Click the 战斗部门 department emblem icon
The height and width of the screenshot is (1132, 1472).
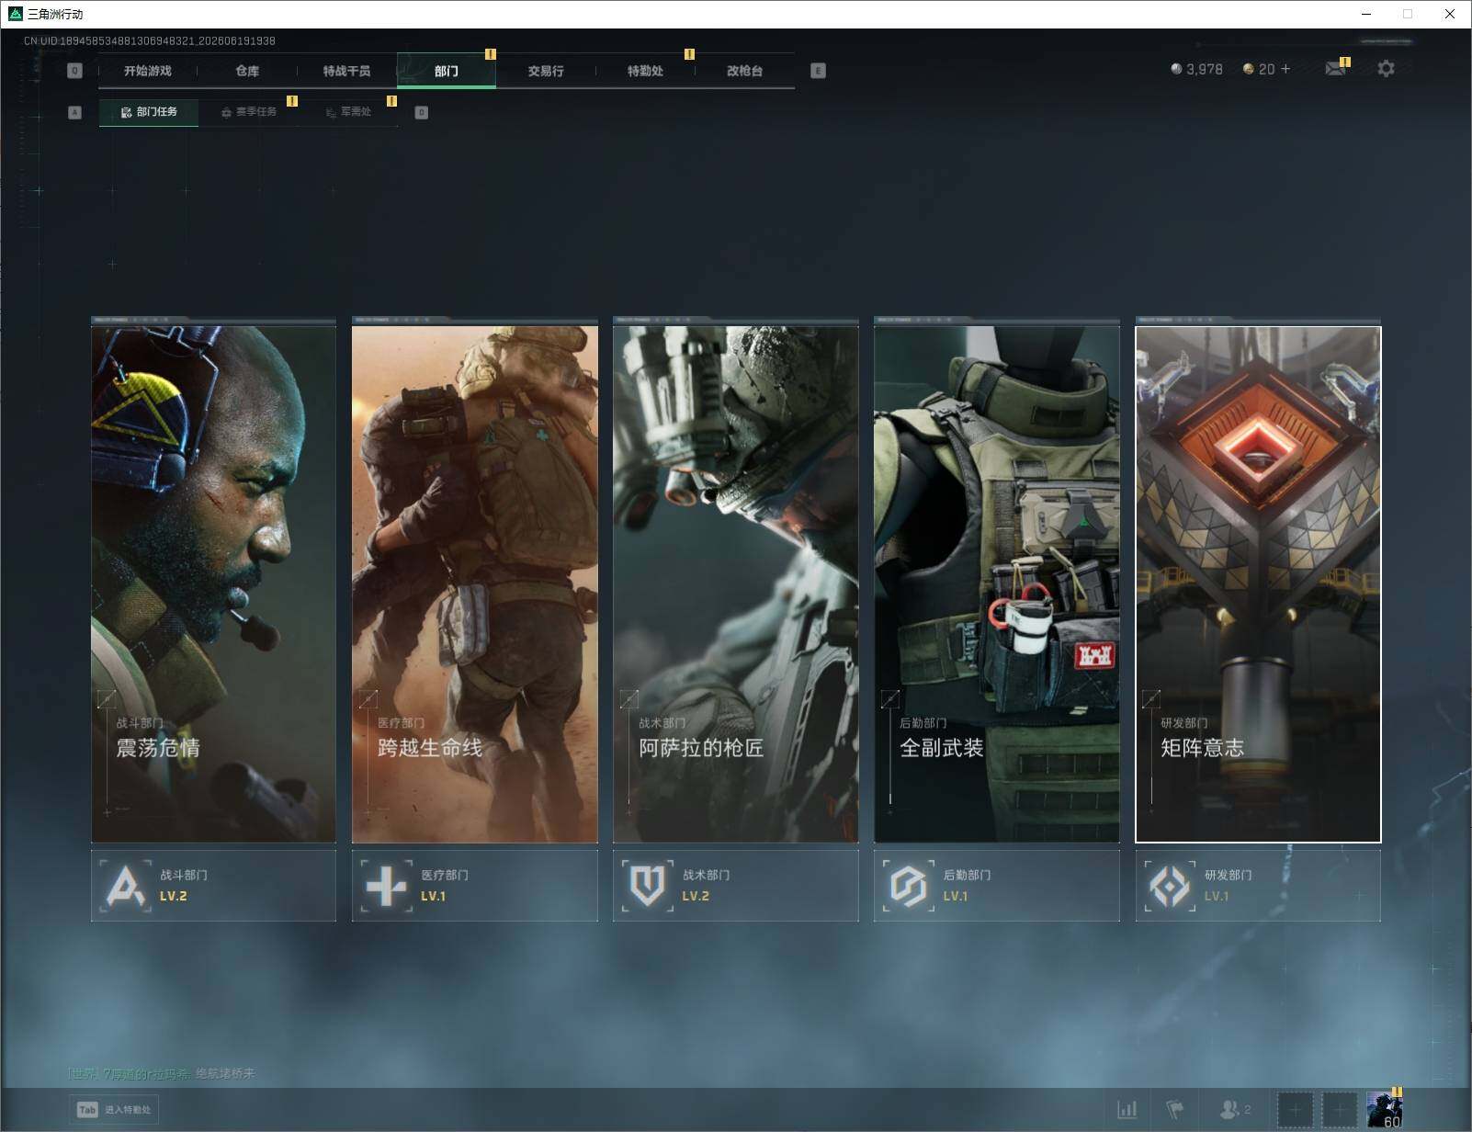point(126,886)
